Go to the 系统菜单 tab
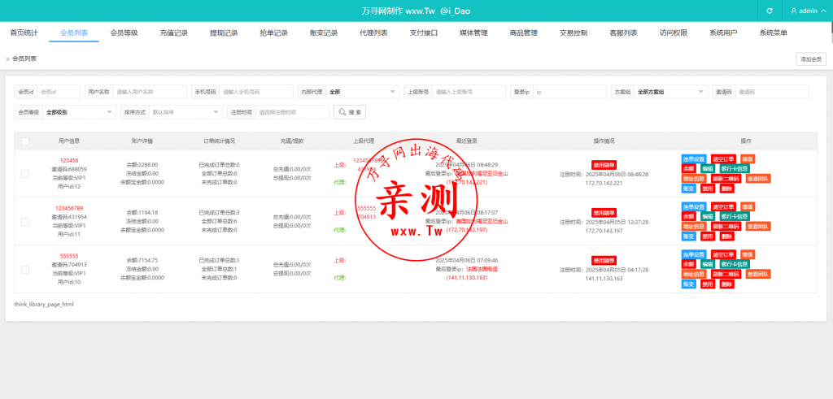Screen dimensions: 833x399 (x=773, y=33)
